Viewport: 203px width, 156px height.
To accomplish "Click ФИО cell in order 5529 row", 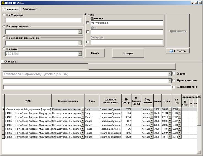I will point(28,137).
